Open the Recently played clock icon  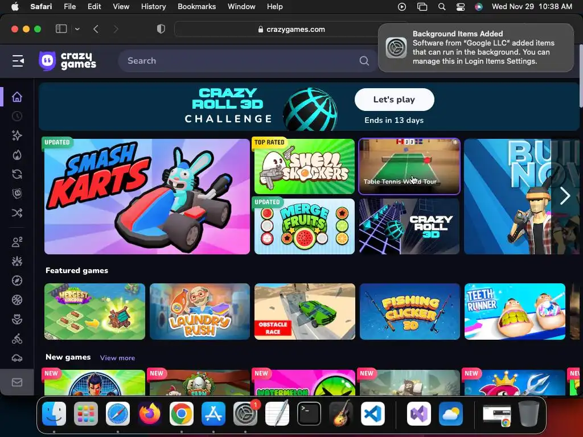pyautogui.click(x=17, y=116)
